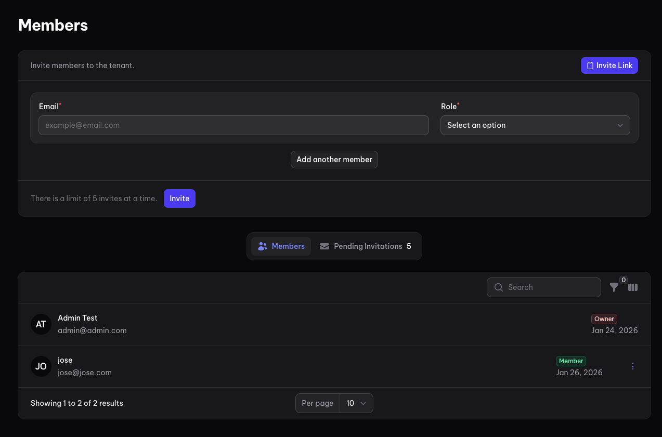This screenshot has height=437, width=662.
Task: Click the members people icon on Members tab
Action: click(x=262, y=246)
